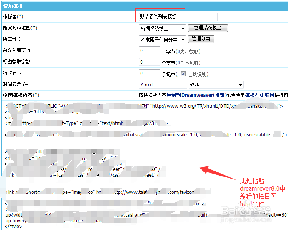
Task: Click the 时间显示格式 label
Action: pos(16,85)
